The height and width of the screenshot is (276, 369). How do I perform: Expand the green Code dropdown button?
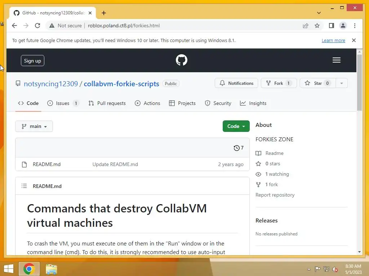[236, 126]
